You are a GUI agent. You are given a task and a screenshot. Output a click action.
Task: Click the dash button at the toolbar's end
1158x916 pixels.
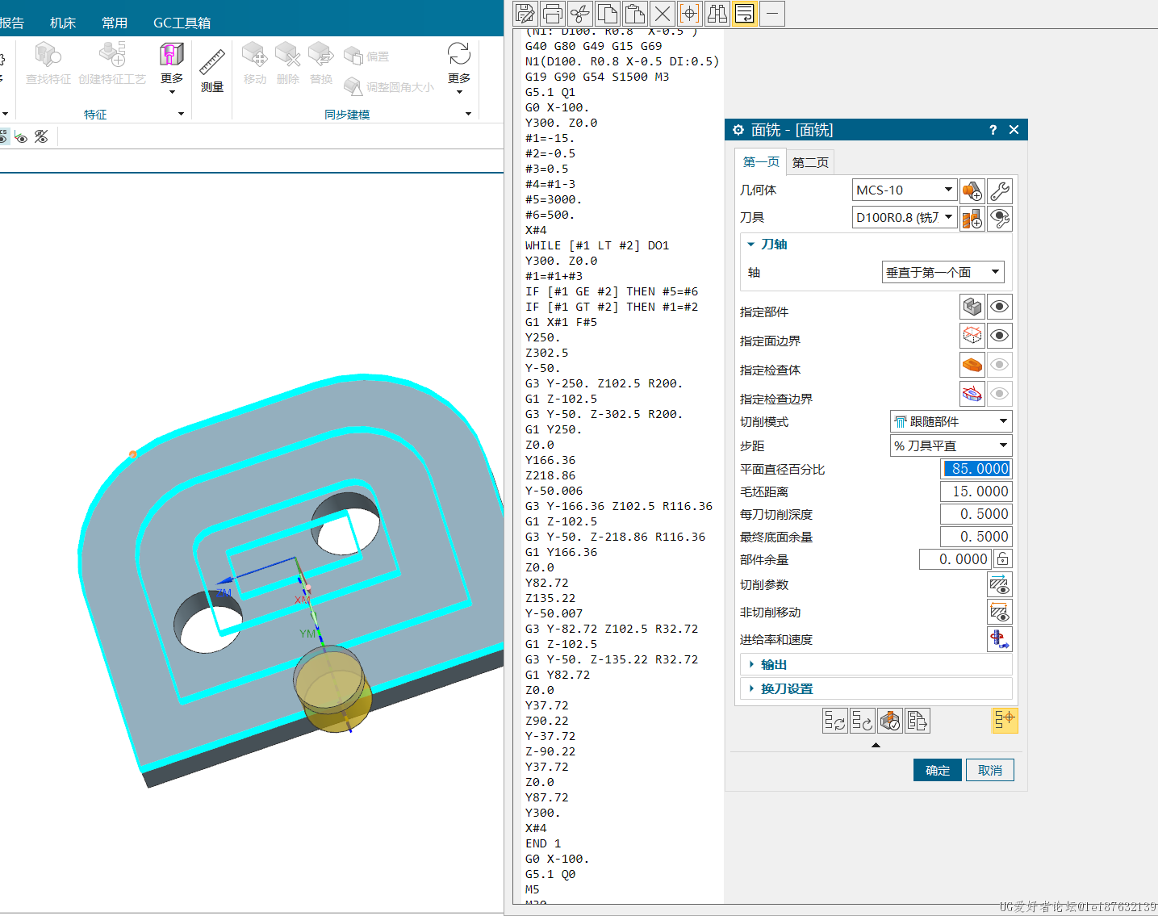pyautogui.click(x=772, y=13)
